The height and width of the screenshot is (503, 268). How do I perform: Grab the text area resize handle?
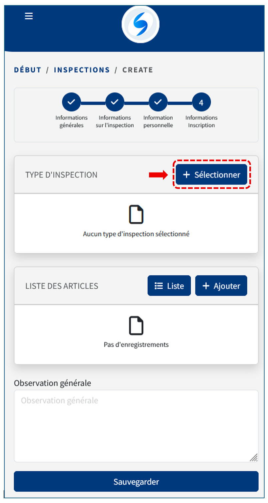pyautogui.click(x=254, y=458)
